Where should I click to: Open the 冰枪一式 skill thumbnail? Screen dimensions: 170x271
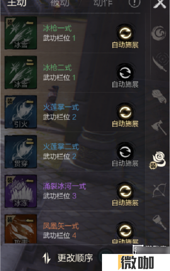click(x=21, y=33)
